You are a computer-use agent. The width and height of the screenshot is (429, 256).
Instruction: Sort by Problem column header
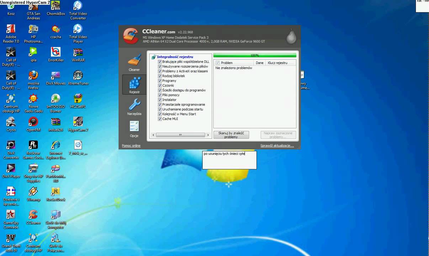234,63
